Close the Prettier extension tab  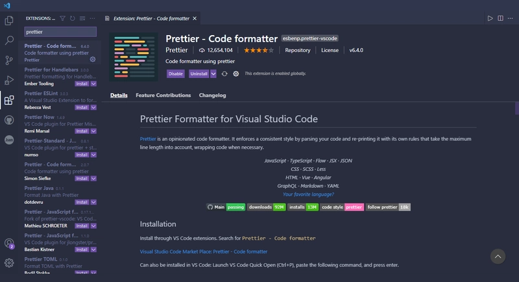[195, 19]
